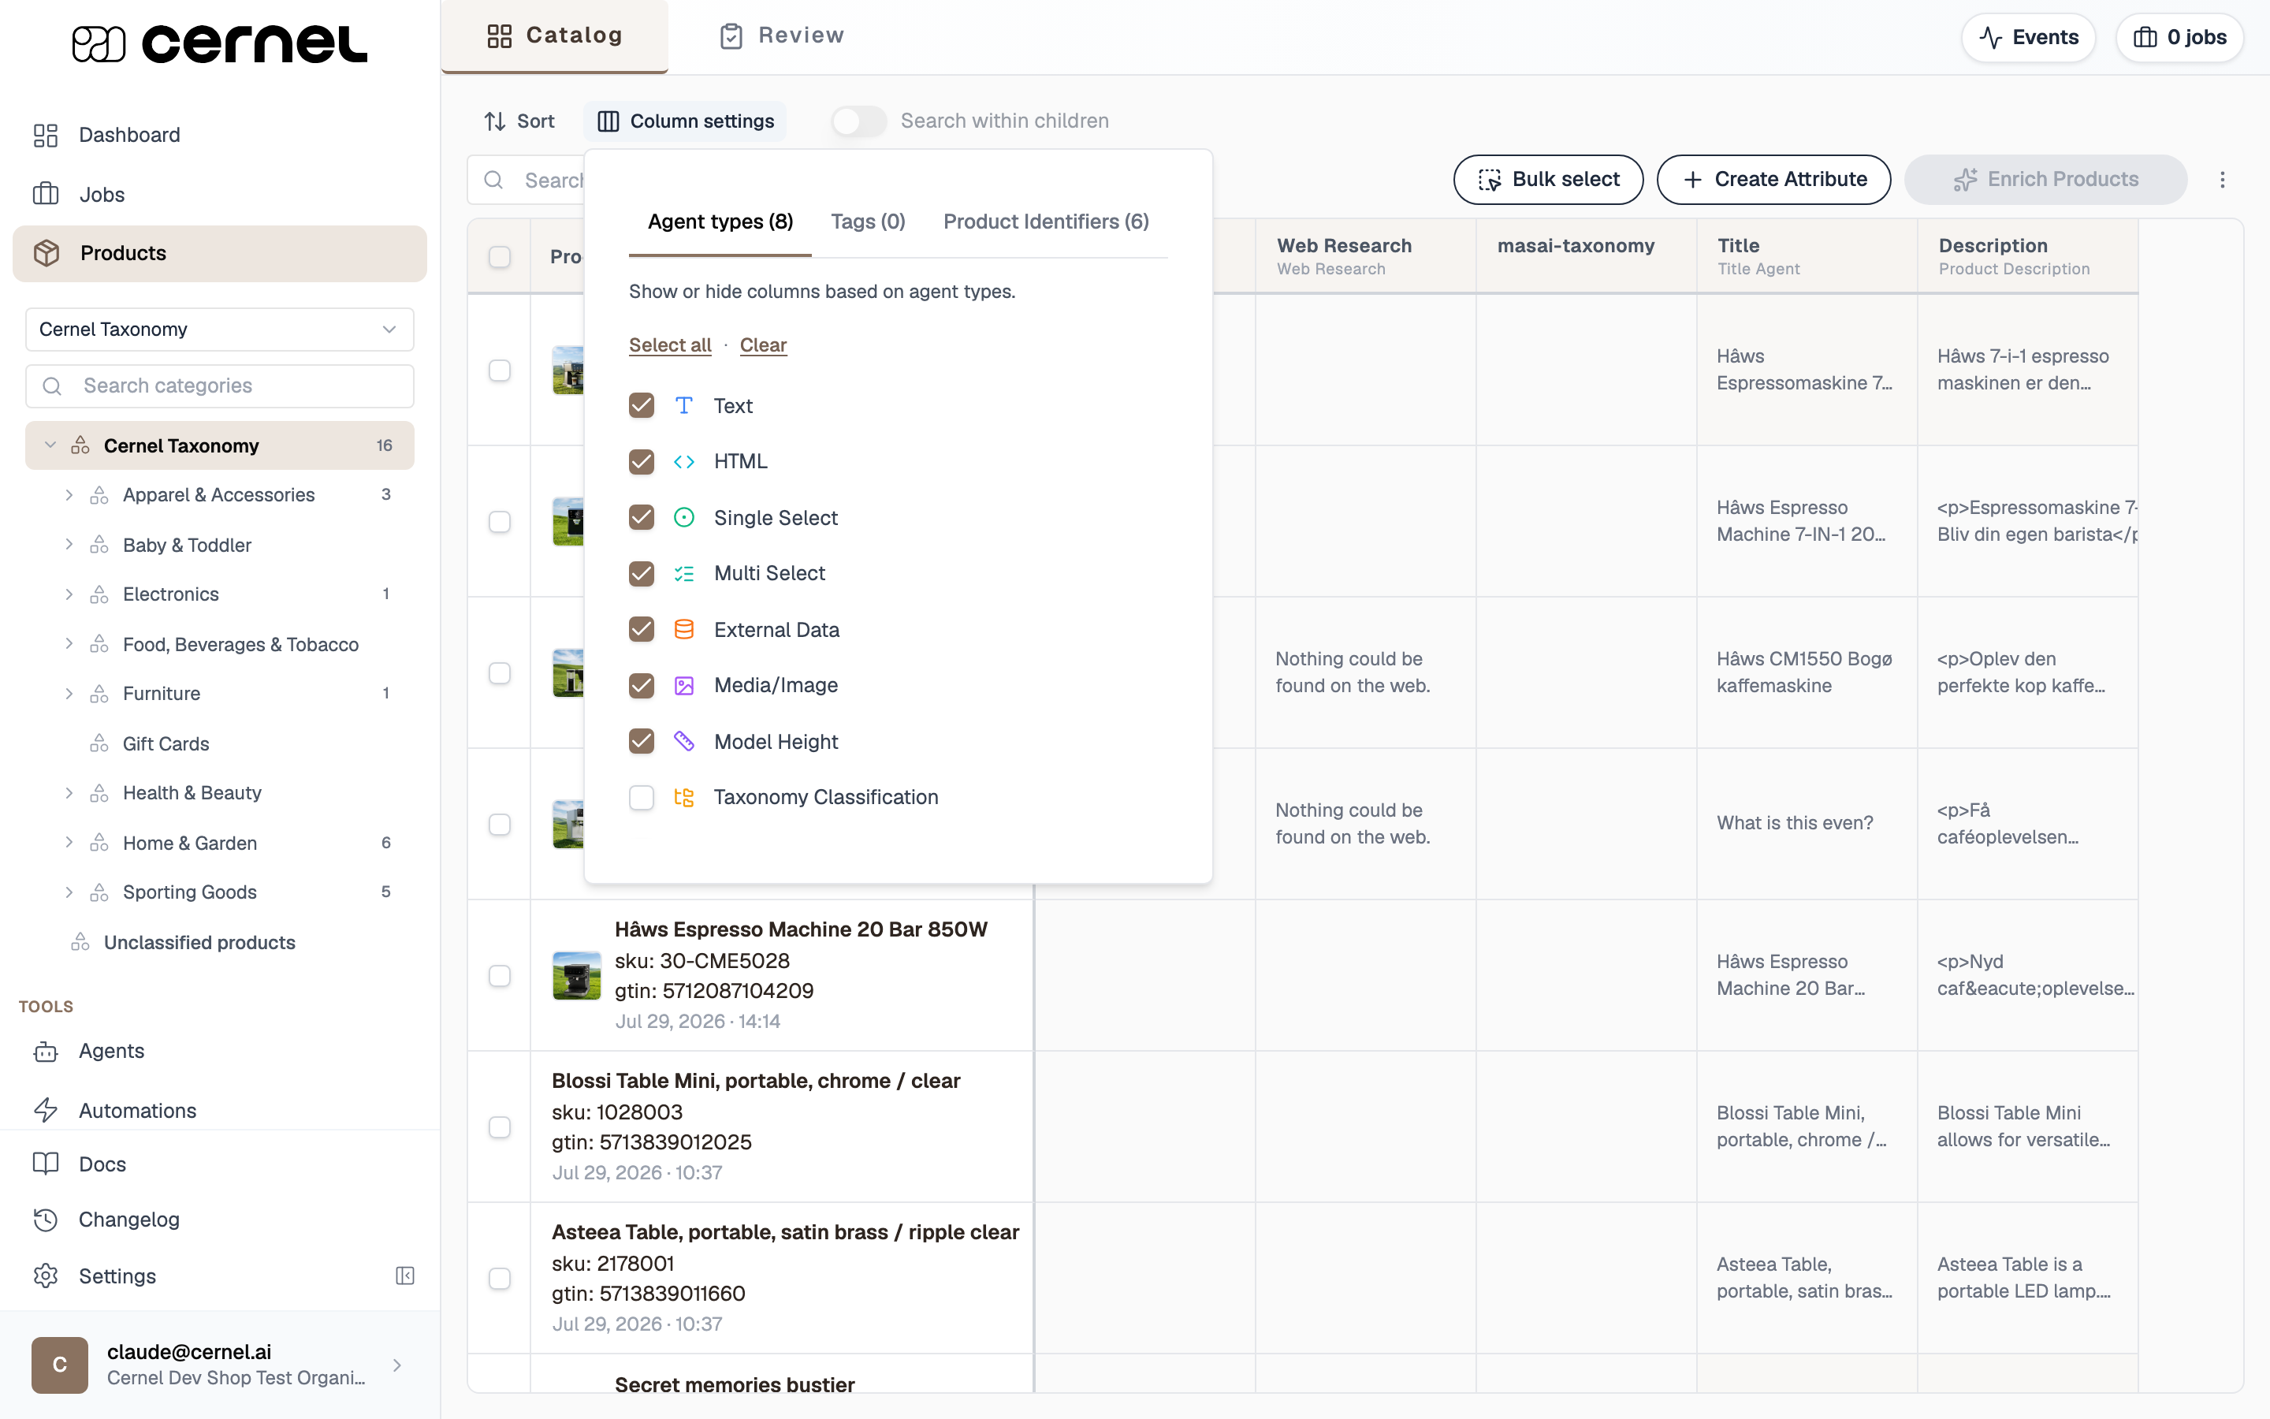
Task: Open the Cernel Taxonomy dropdown
Action: tap(219, 330)
